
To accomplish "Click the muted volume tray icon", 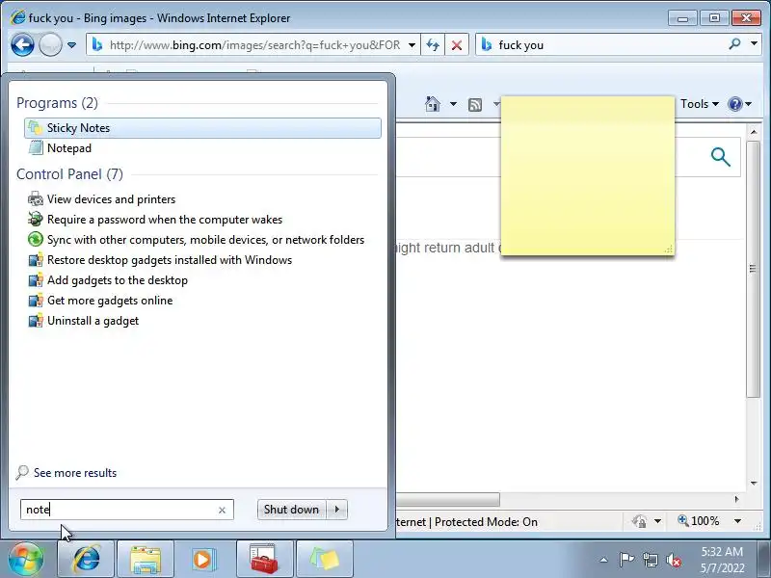I will point(673,560).
